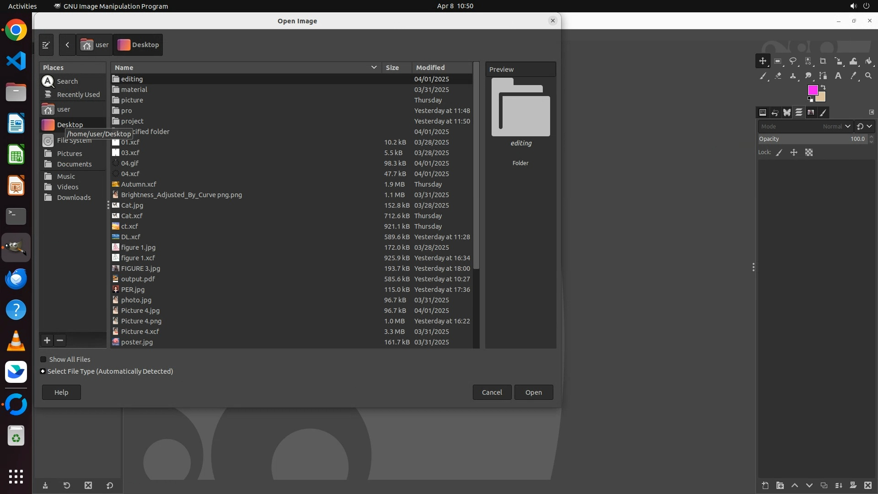Select the Bucket Fill tool
Screen dimensions: 878x494
click(868, 61)
